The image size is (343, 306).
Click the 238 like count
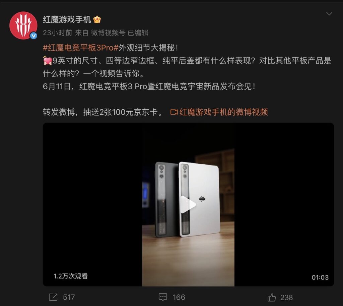(x=287, y=298)
